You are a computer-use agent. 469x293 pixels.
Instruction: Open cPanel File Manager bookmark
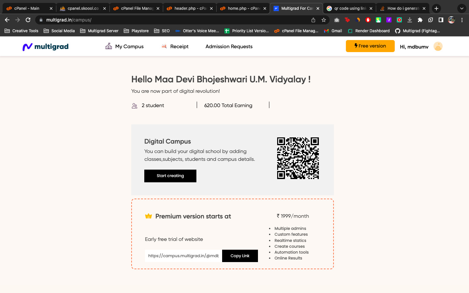[x=296, y=31]
